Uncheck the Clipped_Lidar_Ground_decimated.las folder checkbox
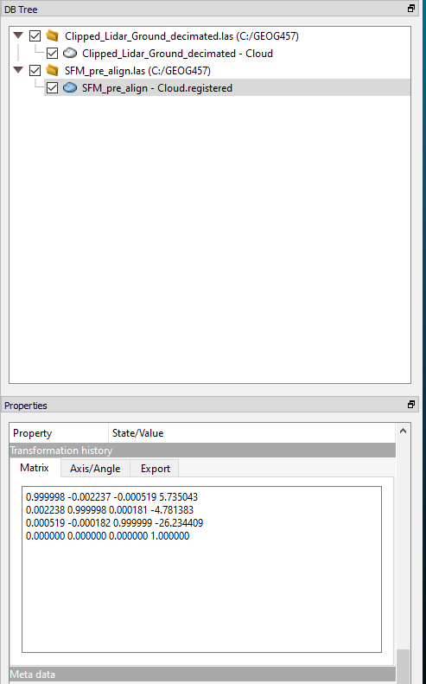 [x=35, y=35]
